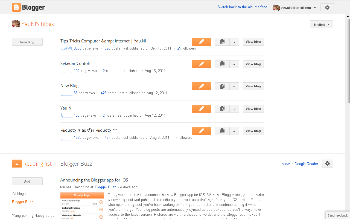350x219 pixels.
Task: Switch to the Blogger Buzz tab
Action: pyautogui.click(x=76, y=164)
